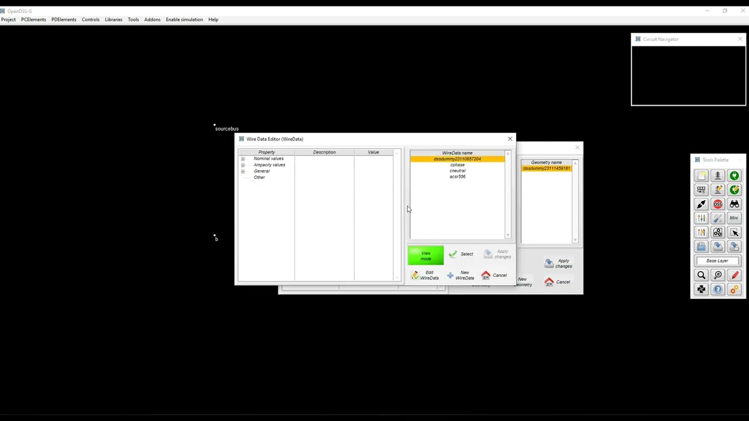
Task: Click the four-arrows fit view icon
Action: click(701, 289)
